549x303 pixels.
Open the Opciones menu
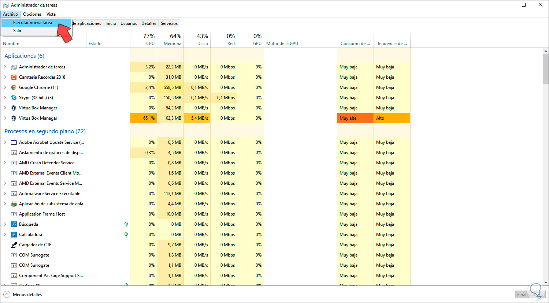[x=32, y=14]
